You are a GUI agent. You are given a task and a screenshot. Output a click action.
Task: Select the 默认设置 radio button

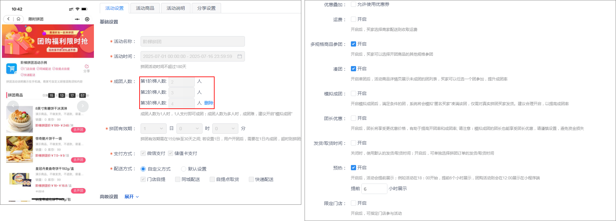(x=184, y=169)
